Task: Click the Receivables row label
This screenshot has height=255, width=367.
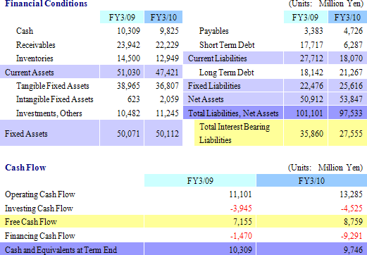Action: coord(35,45)
